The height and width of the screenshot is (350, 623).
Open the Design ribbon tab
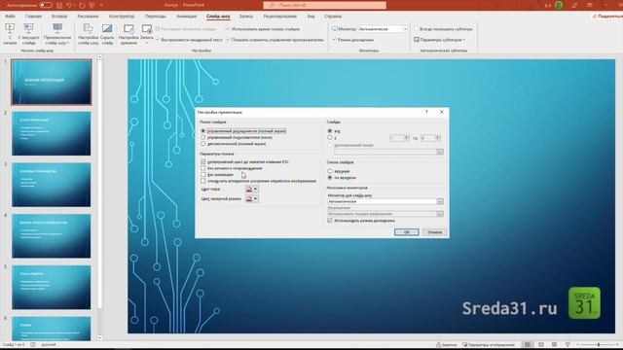[x=122, y=17]
